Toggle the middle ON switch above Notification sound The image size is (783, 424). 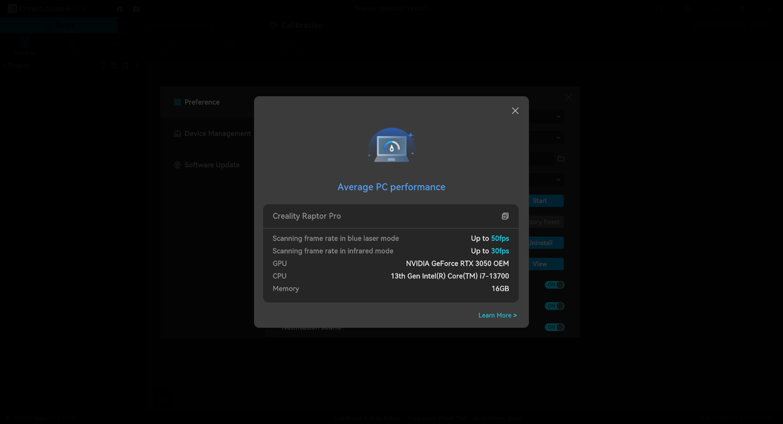click(554, 306)
